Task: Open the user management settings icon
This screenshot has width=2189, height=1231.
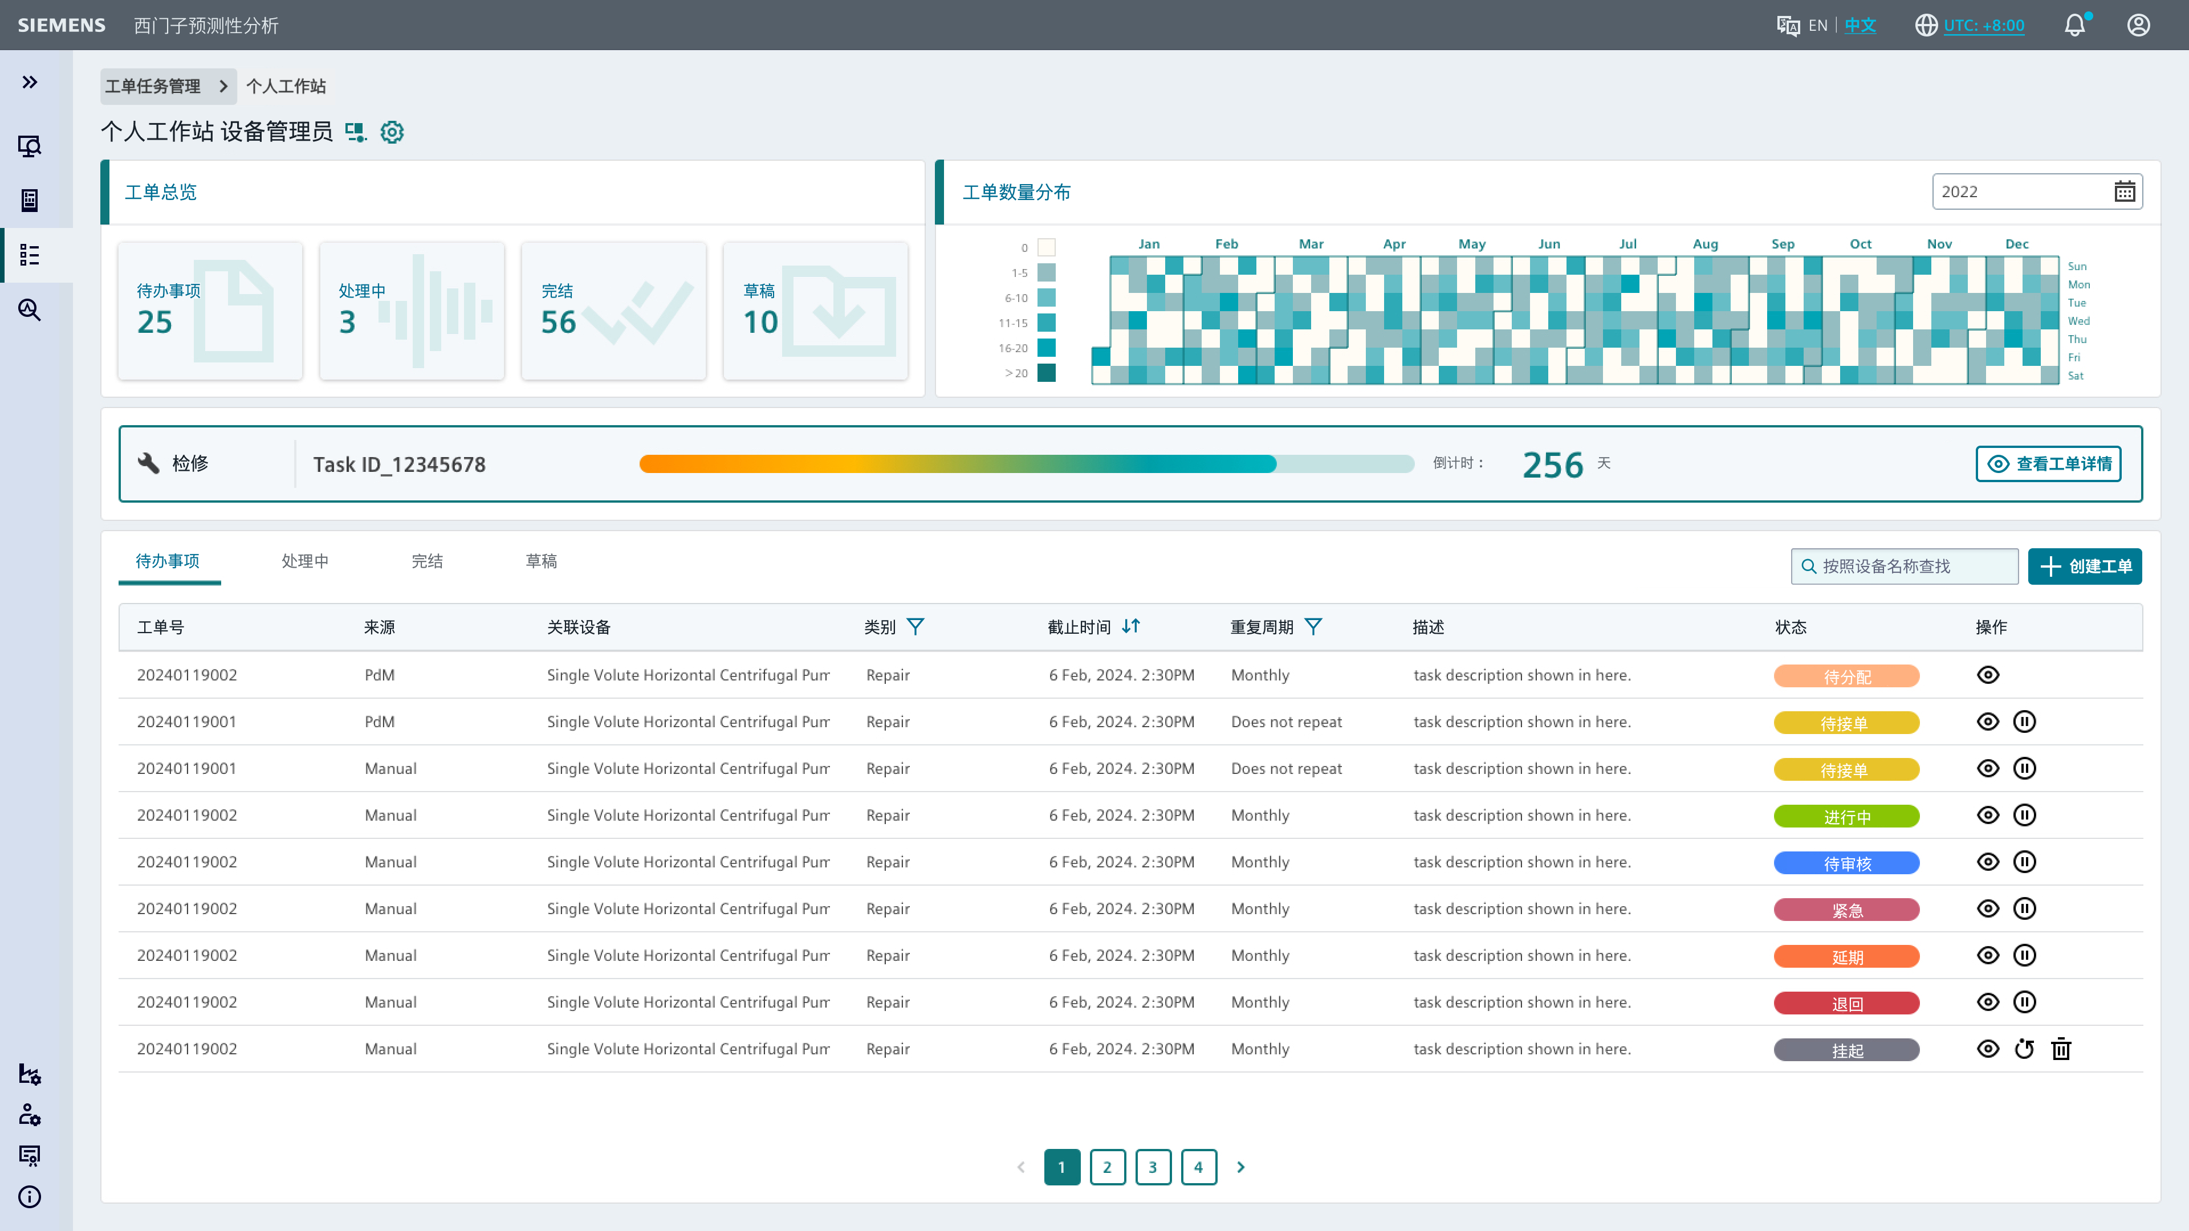Action: pos(30,1115)
